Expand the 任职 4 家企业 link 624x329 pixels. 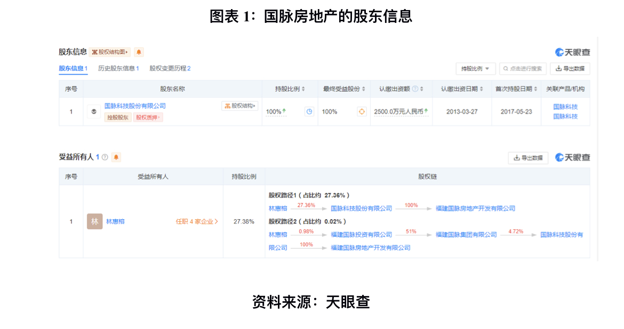pos(197,222)
